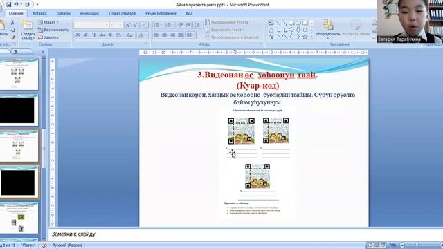Image resolution: width=443 pixels, height=249 pixels.
Task: Open Макет layout dropdown
Action: (48, 22)
